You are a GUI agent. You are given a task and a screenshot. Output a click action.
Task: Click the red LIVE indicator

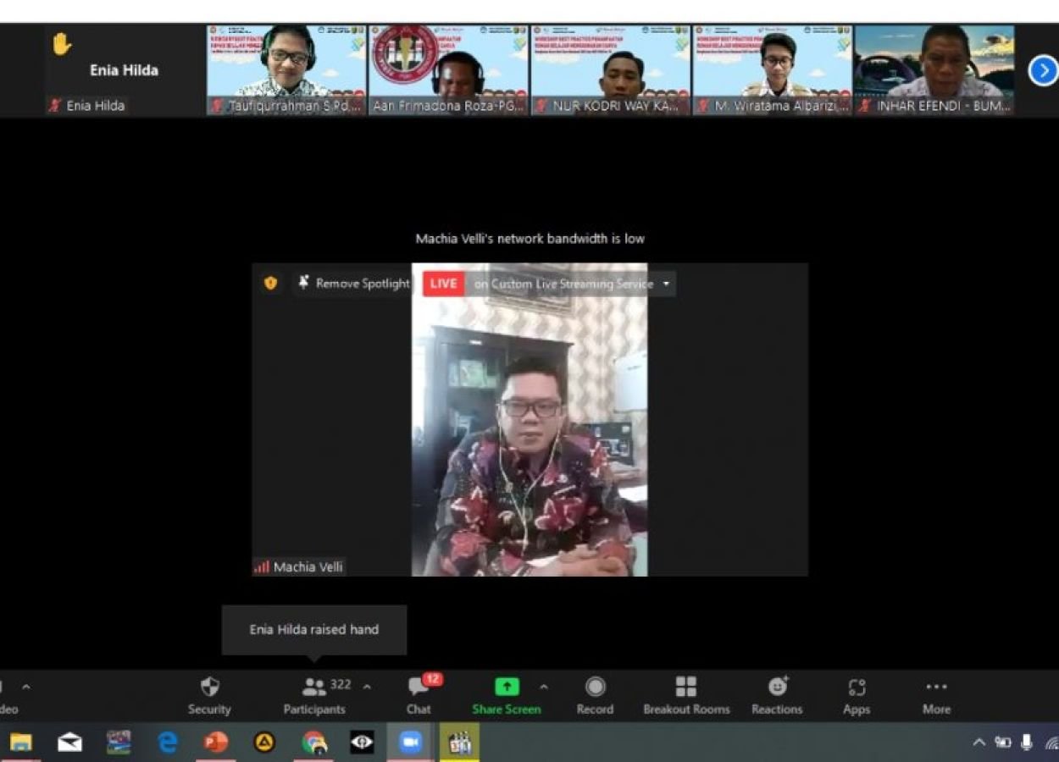click(443, 284)
